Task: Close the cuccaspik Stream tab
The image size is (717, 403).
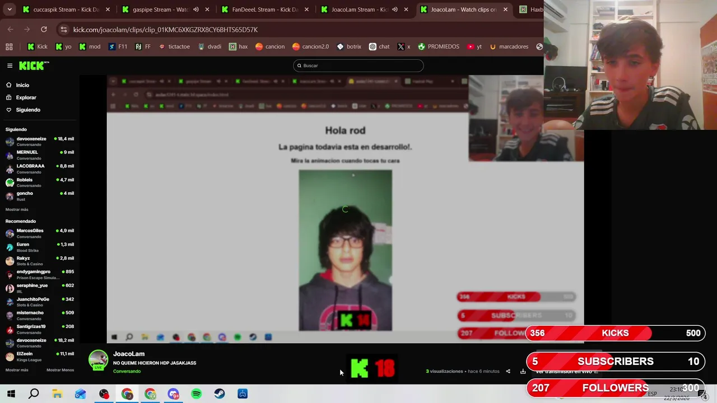Action: click(x=108, y=10)
